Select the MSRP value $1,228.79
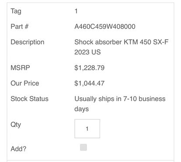 (89, 68)
